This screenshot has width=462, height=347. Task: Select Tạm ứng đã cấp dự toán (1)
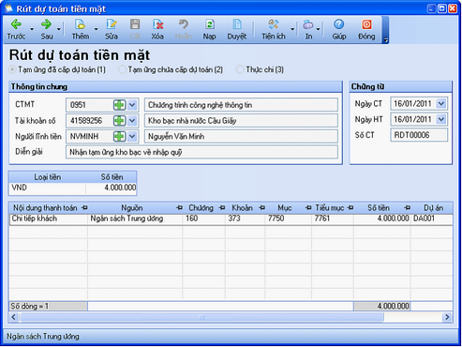coord(12,69)
